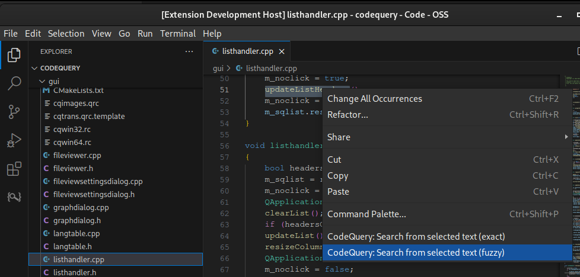Open the Edit menu
Image resolution: width=580 pixels, height=277 pixels.
pos(33,34)
